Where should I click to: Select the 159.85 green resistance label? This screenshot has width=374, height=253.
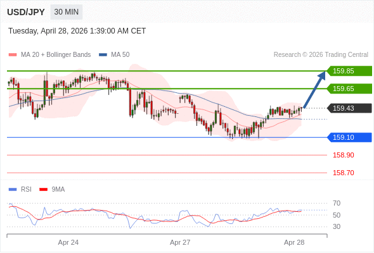349,71
